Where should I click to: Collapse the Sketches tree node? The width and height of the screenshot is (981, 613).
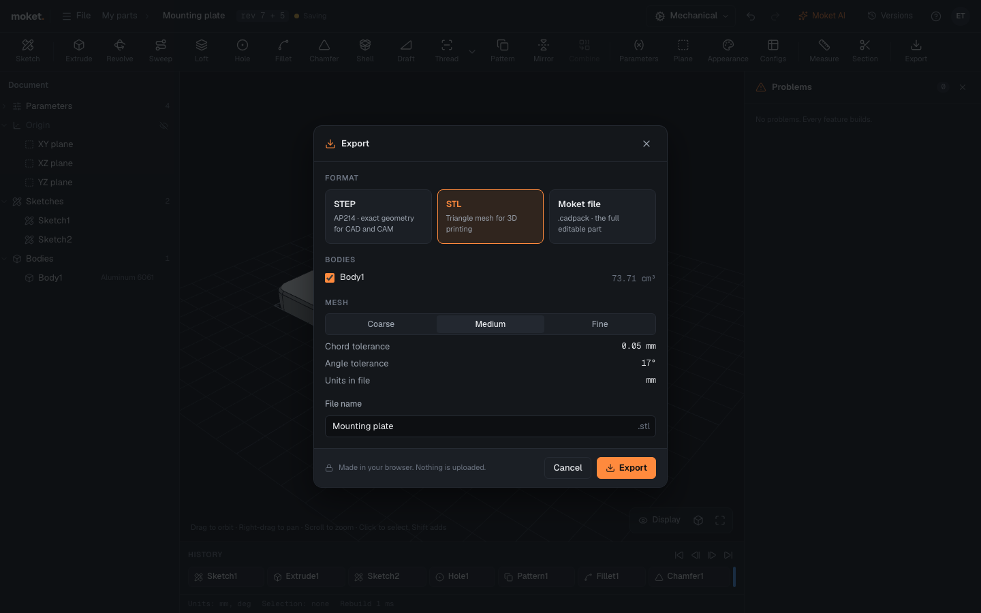tap(5, 202)
